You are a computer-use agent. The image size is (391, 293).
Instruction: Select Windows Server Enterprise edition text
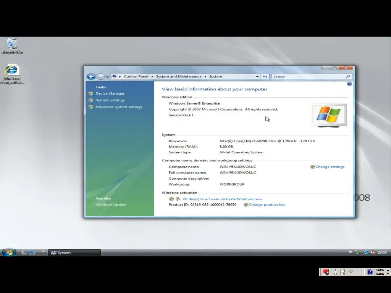(x=194, y=103)
